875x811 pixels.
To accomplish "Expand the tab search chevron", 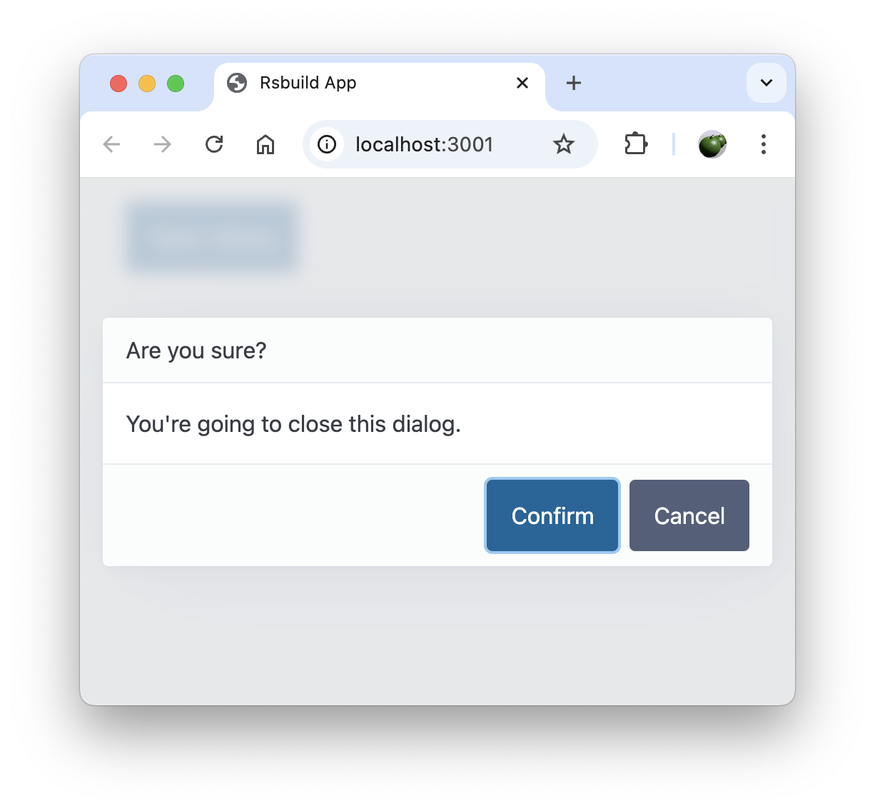I will click(767, 83).
